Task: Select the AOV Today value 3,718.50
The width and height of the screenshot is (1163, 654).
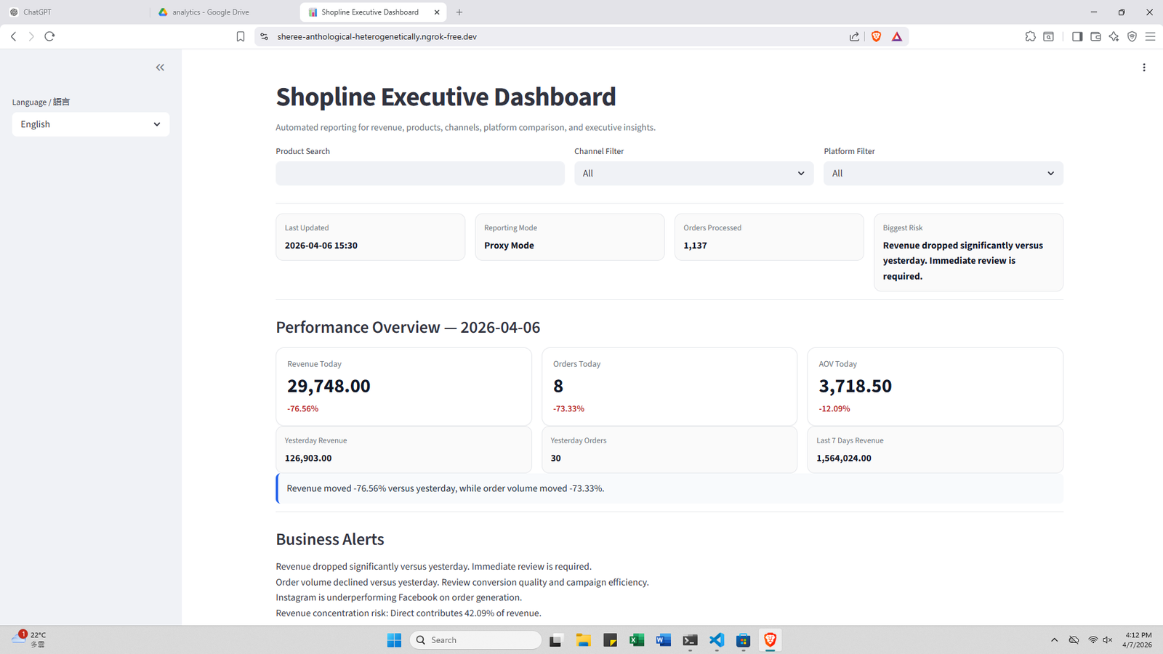Action: coord(855,386)
